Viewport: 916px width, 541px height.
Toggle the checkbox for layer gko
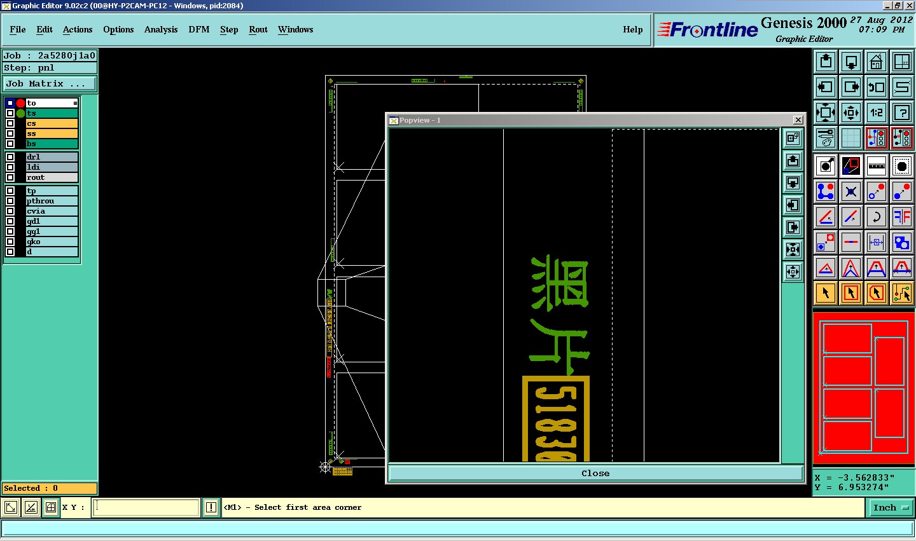click(x=10, y=242)
